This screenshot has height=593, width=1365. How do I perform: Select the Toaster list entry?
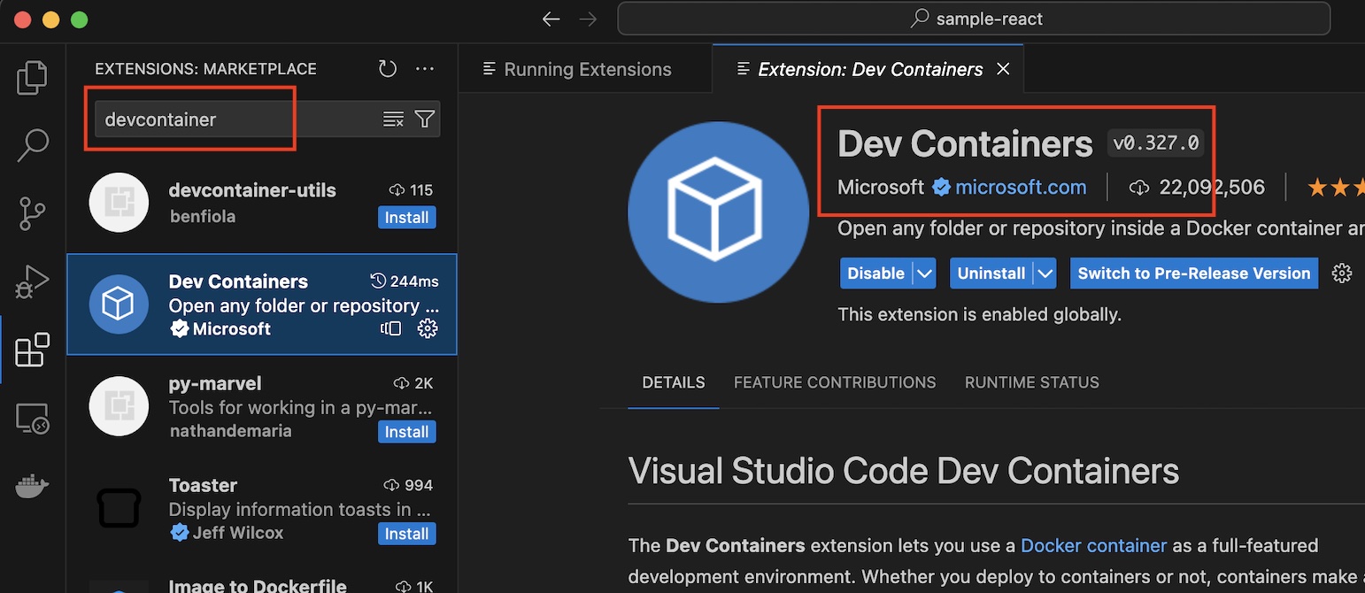tap(262, 509)
